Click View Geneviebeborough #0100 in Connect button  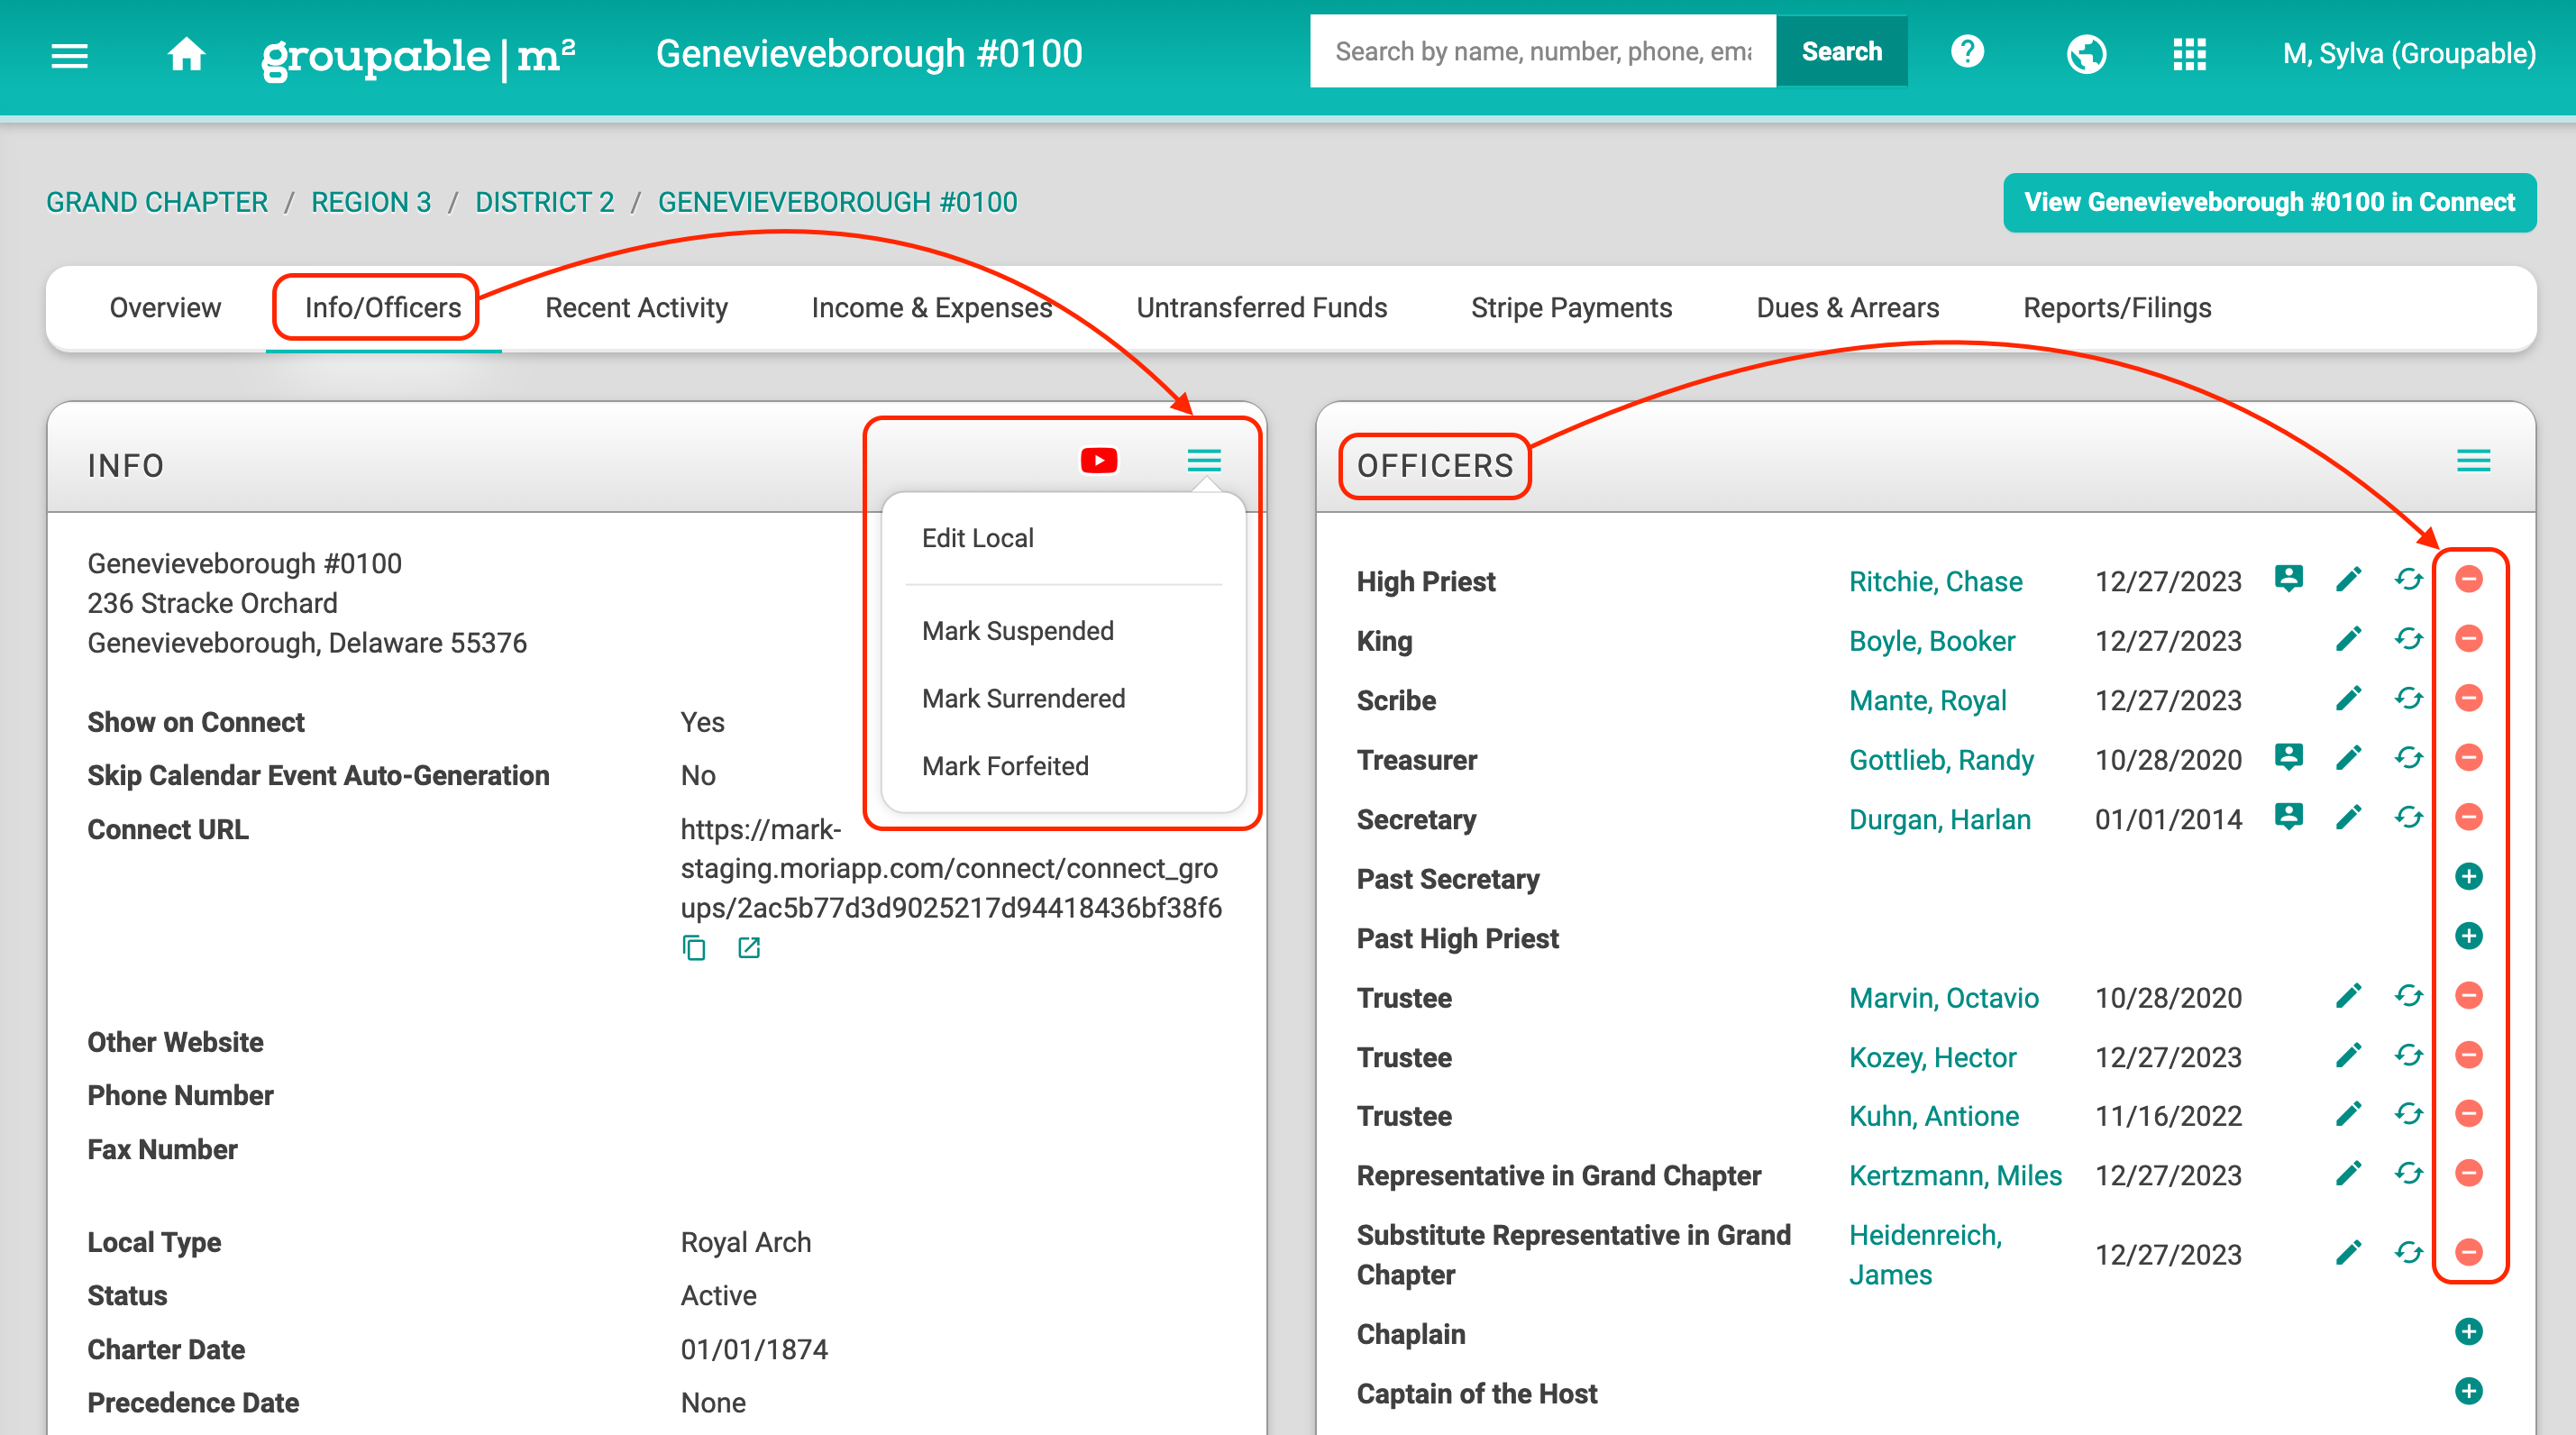pyautogui.click(x=2269, y=203)
